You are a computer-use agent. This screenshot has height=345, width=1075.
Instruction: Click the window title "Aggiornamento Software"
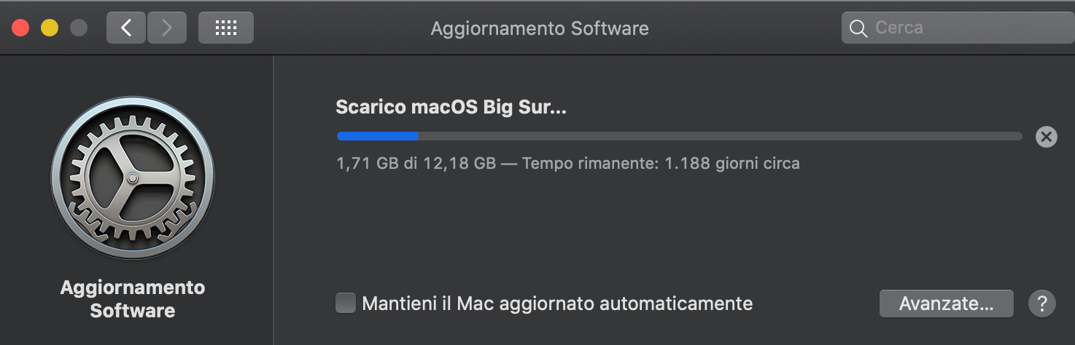tap(540, 28)
